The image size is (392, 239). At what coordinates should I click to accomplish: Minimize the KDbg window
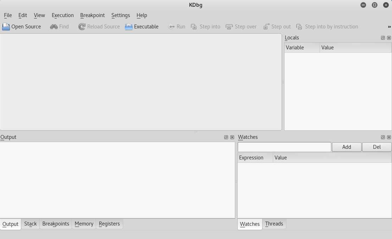[x=363, y=5]
